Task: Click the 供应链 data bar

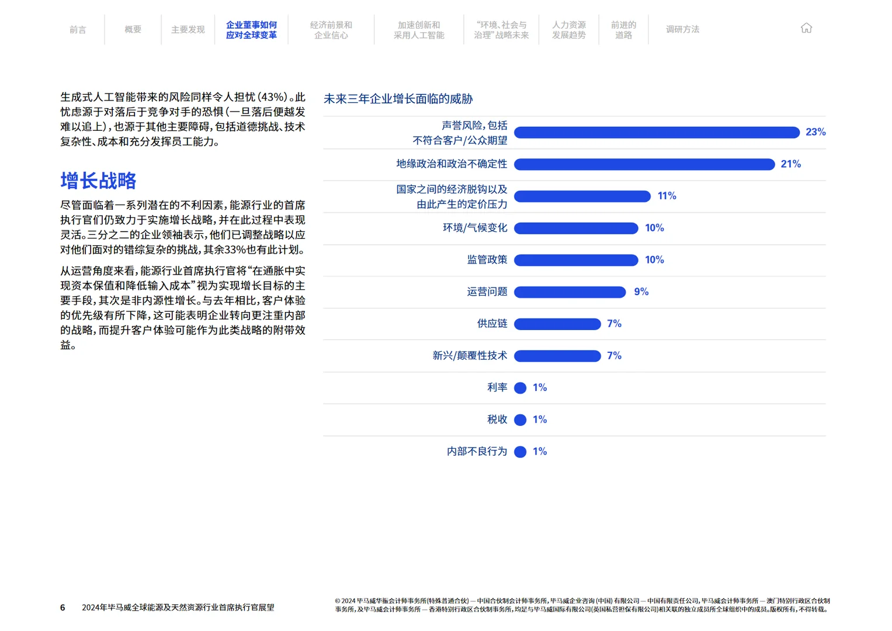Action: (557, 324)
